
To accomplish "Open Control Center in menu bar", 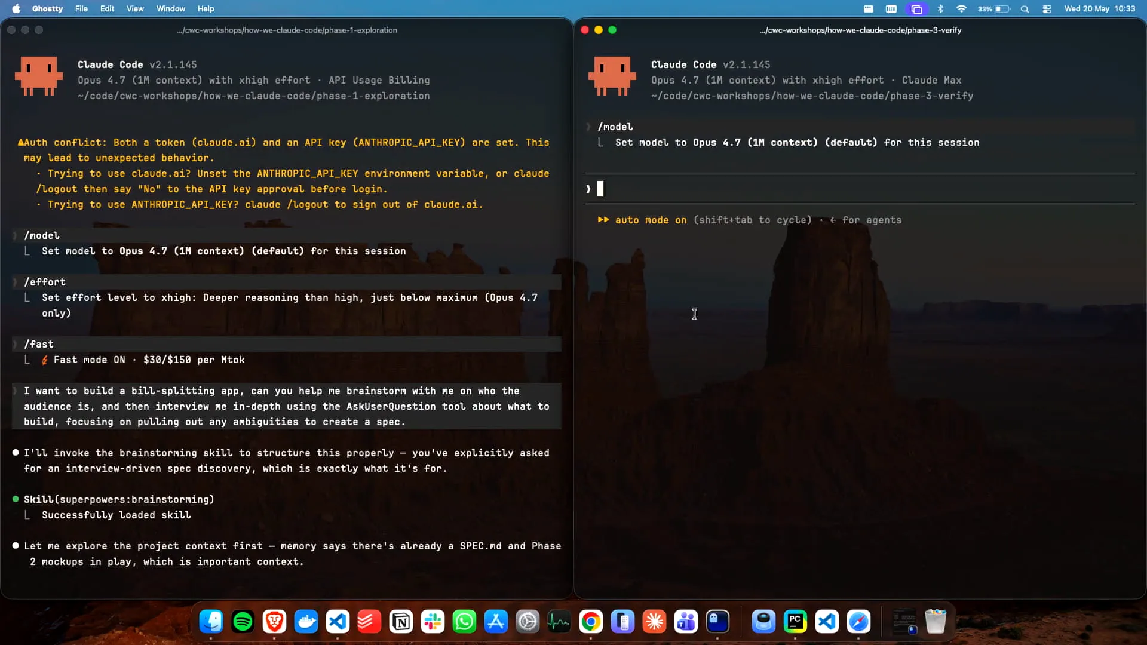I will 1047,8.
